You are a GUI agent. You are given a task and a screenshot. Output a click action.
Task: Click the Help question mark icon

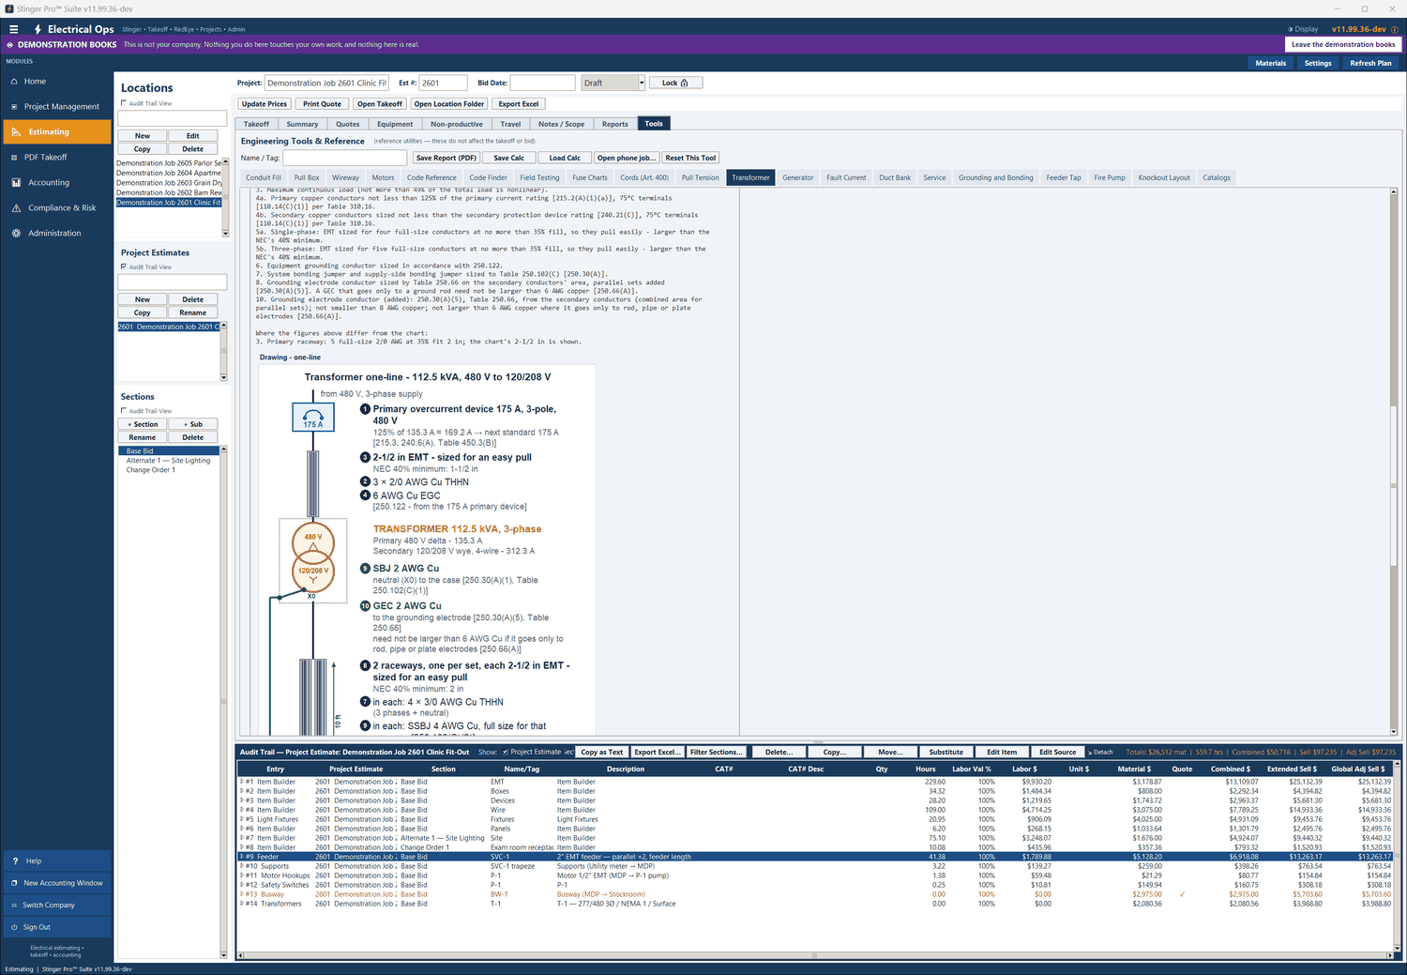coord(15,861)
